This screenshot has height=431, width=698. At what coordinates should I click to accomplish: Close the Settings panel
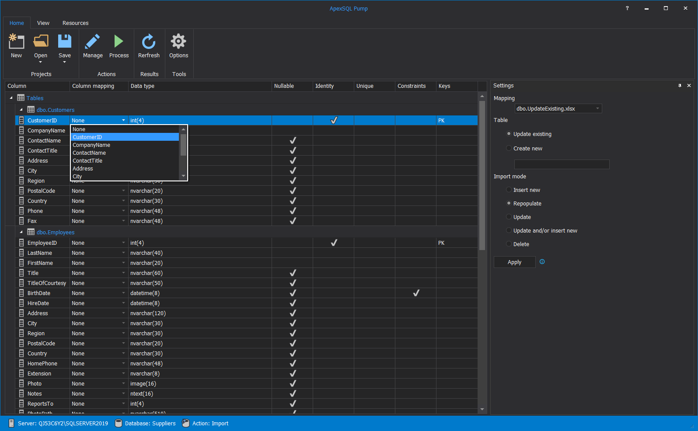pyautogui.click(x=689, y=86)
